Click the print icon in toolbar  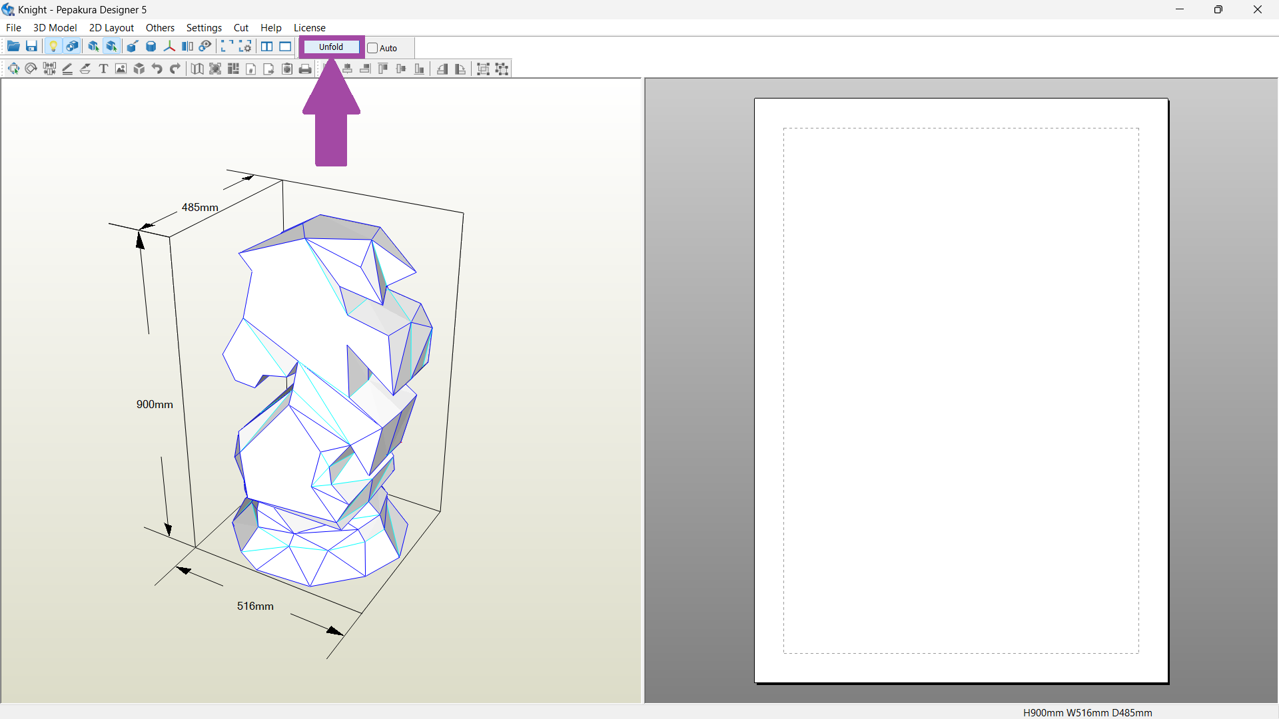[x=305, y=69]
